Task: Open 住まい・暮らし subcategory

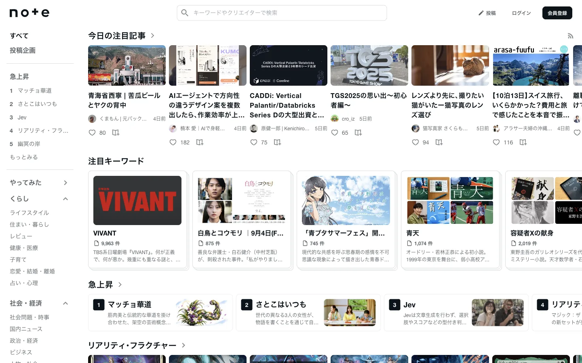Action: pyautogui.click(x=30, y=224)
